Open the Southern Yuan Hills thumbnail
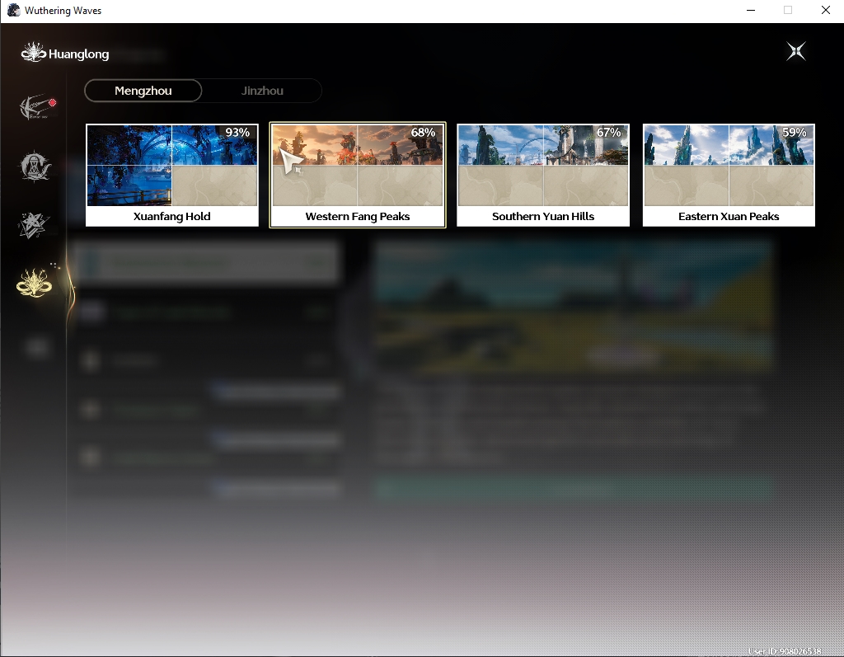 click(543, 166)
